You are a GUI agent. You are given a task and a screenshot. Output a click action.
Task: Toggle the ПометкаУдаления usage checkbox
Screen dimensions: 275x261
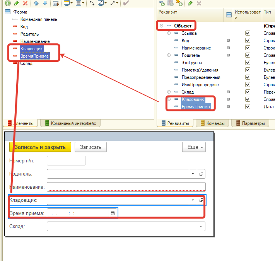[x=248, y=70]
